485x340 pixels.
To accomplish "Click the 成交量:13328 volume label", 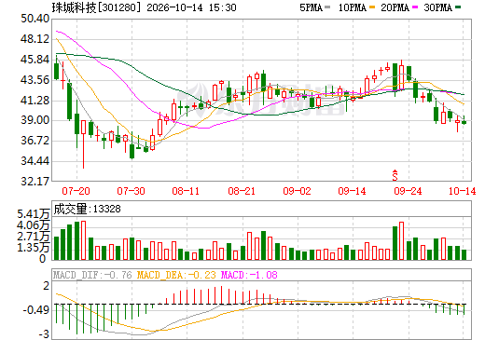I will click(87, 209).
